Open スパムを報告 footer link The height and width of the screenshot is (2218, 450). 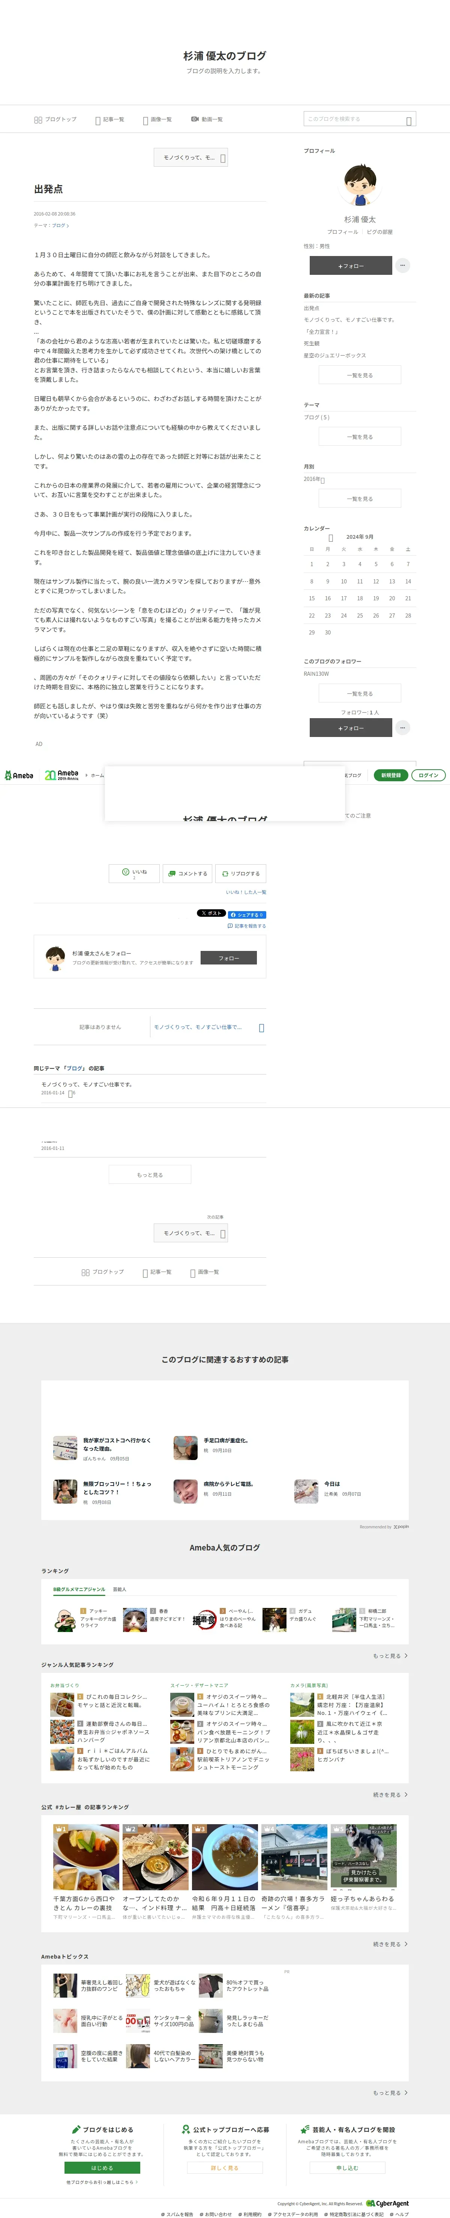[177, 2214]
